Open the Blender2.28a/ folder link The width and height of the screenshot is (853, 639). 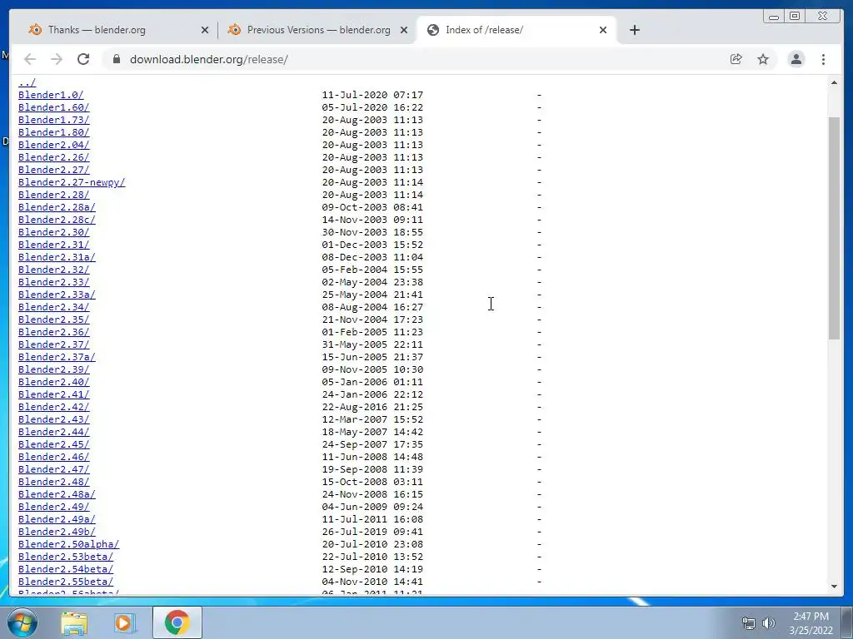(x=57, y=207)
